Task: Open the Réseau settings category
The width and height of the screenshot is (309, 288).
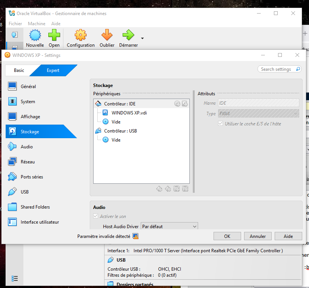Action: coord(28,162)
